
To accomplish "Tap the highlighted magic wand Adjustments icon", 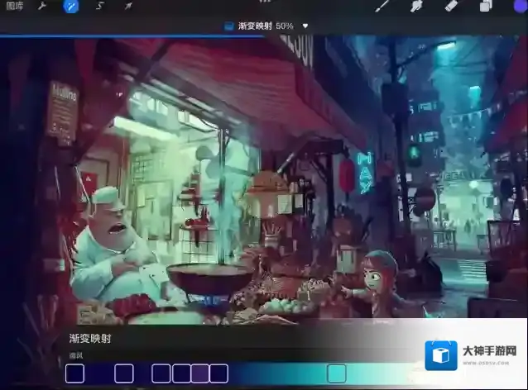I will 71,7.
